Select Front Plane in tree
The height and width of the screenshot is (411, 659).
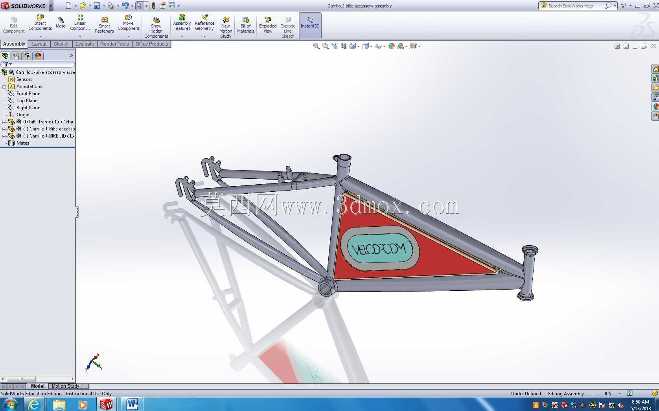click(28, 94)
